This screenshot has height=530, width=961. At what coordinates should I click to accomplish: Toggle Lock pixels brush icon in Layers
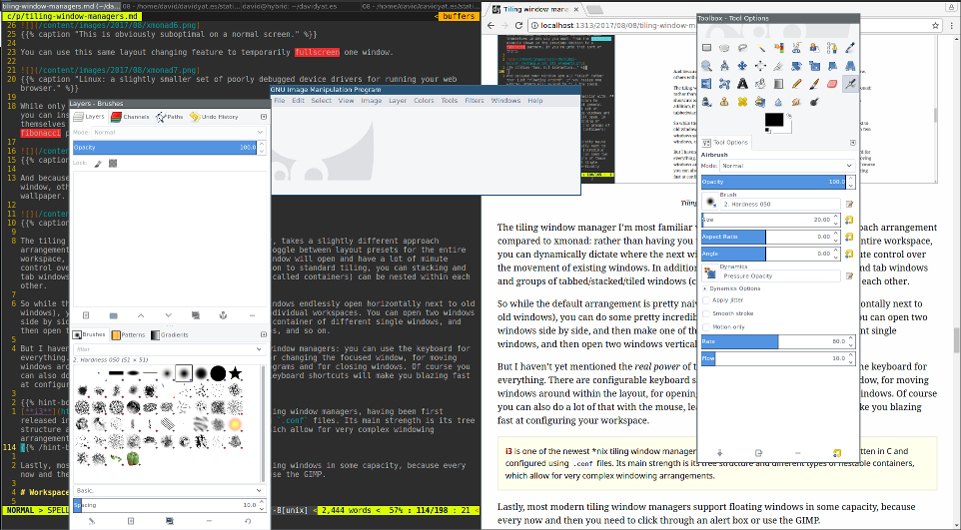[x=98, y=164]
